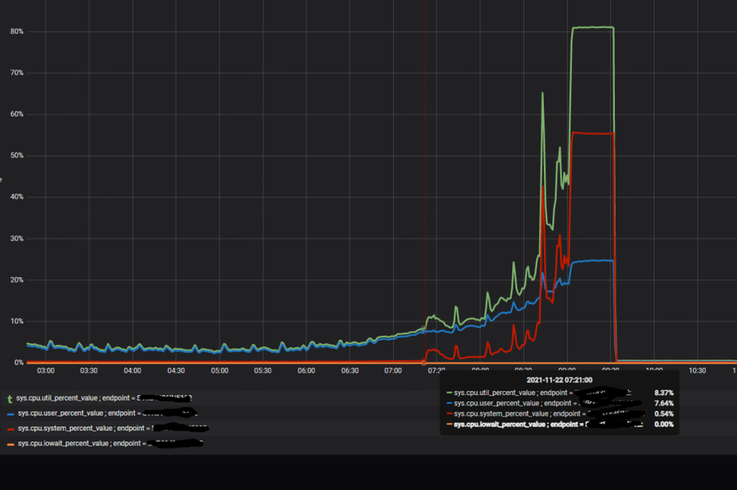Toggle the sys.cpu.user_percent_value legend series

75,413
